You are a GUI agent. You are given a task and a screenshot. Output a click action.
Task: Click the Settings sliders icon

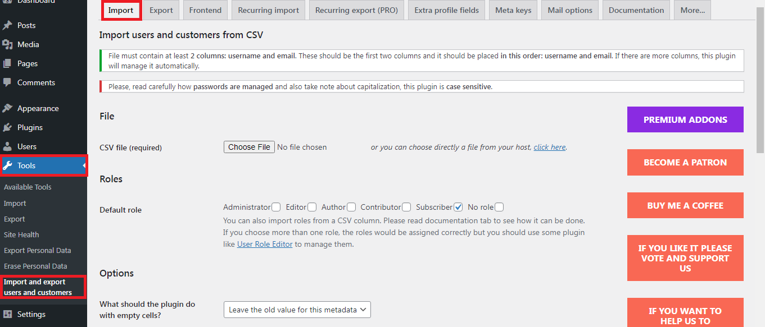(7, 314)
